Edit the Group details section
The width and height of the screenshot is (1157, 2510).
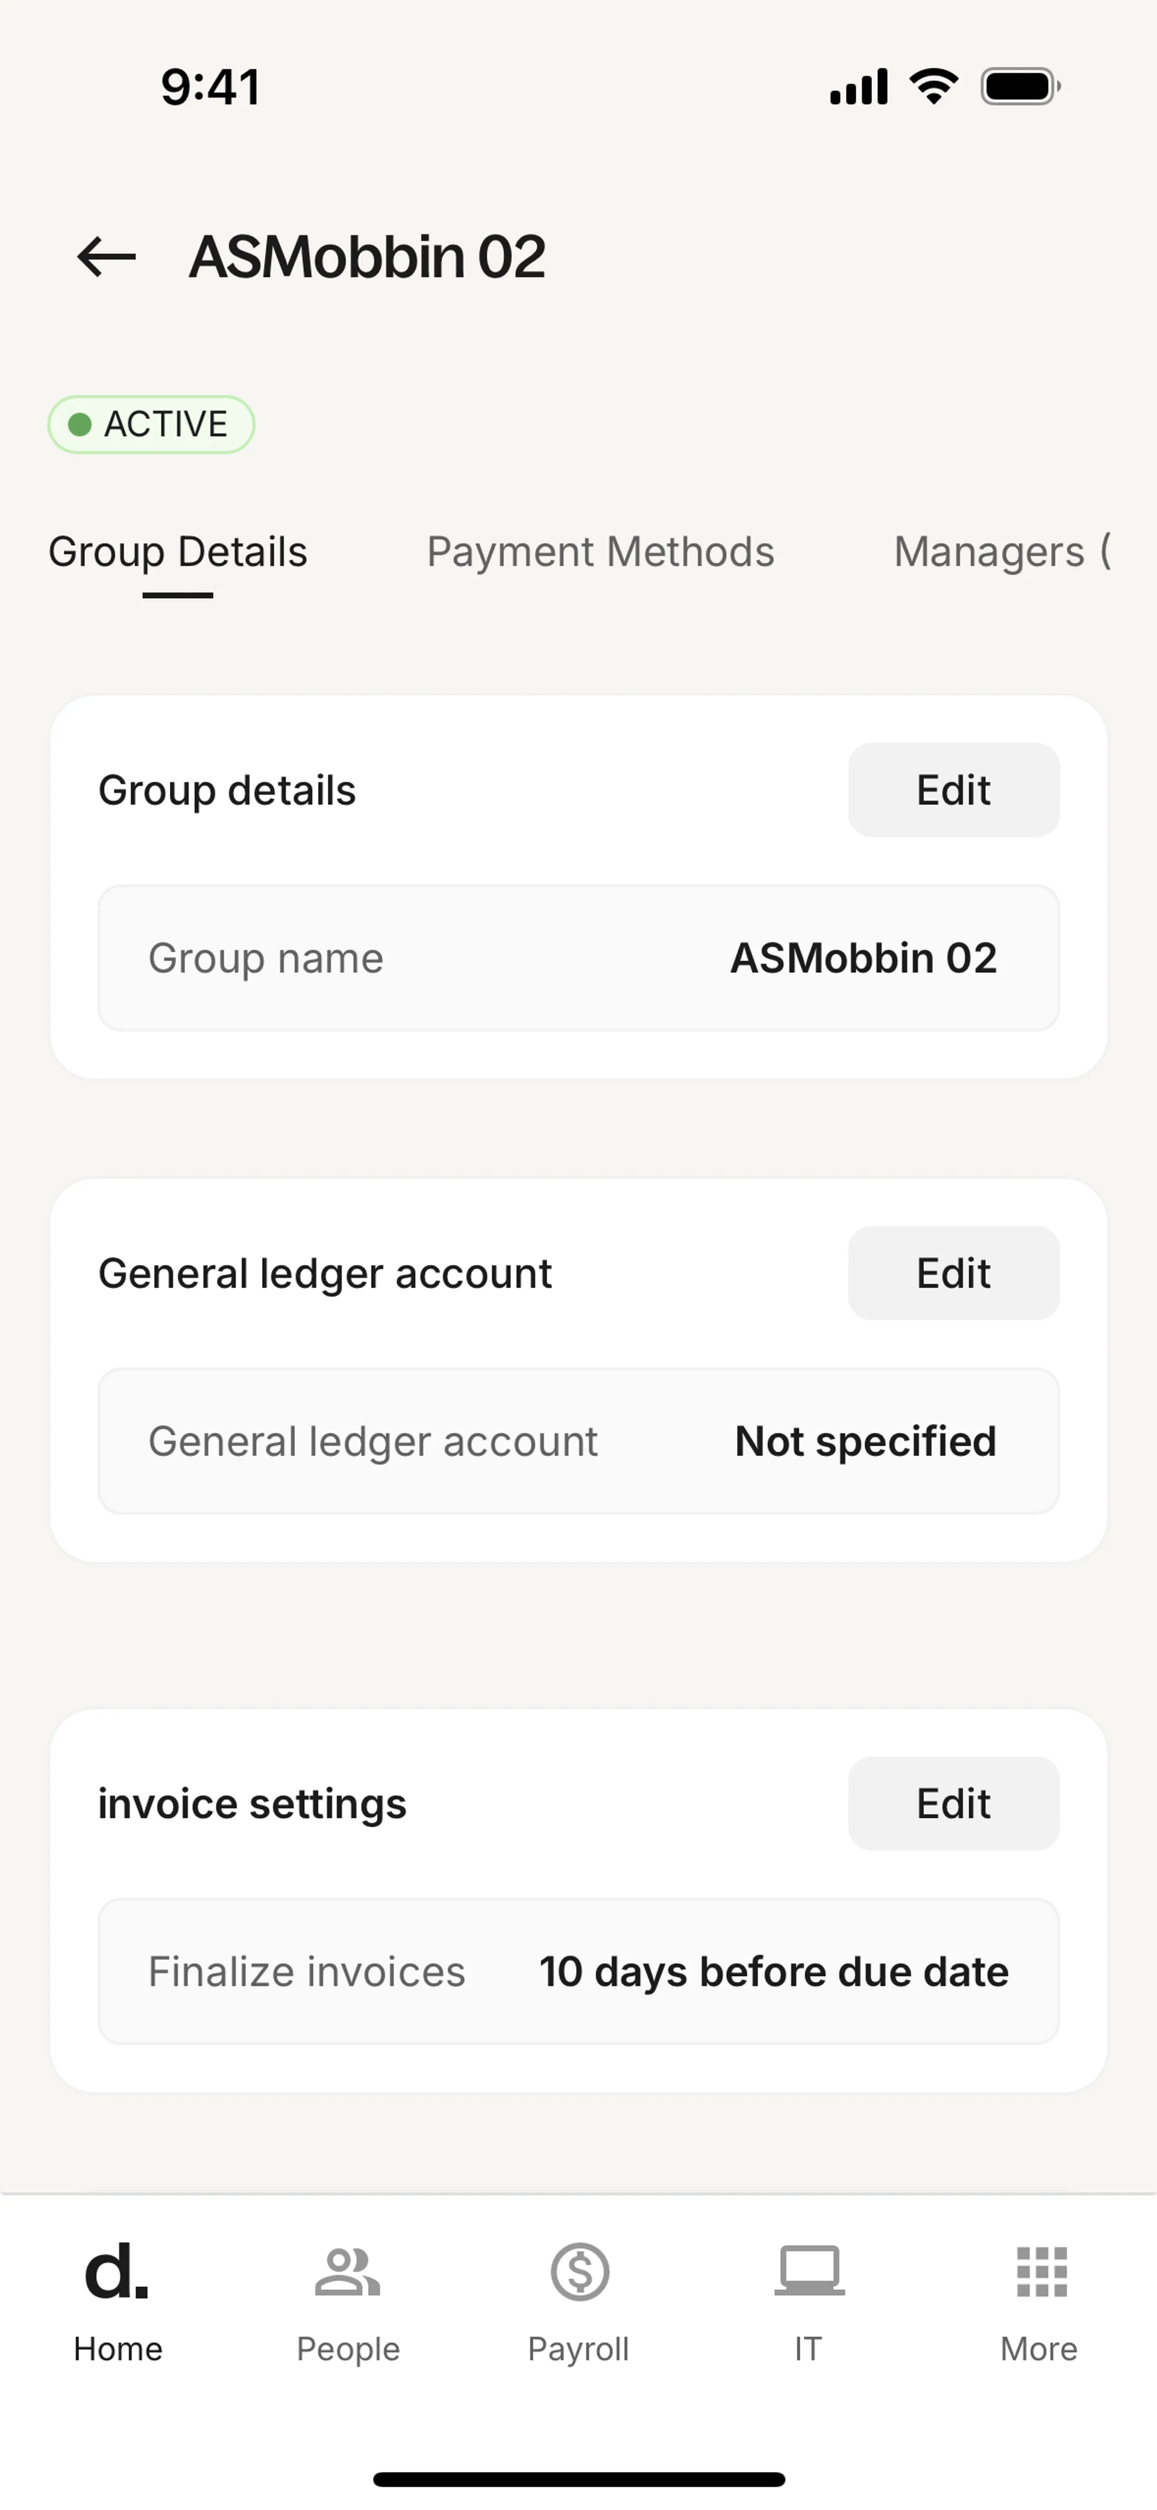tap(953, 790)
